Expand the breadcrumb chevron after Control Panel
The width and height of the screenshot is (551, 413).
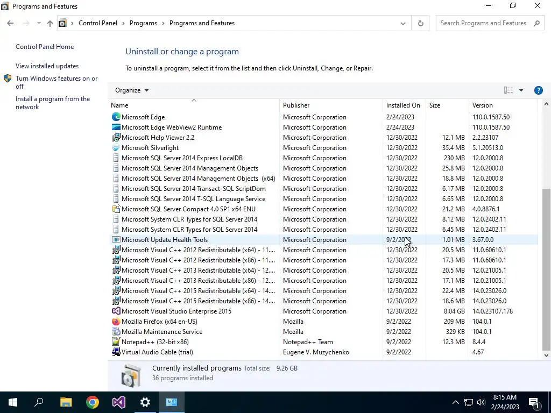coord(123,23)
